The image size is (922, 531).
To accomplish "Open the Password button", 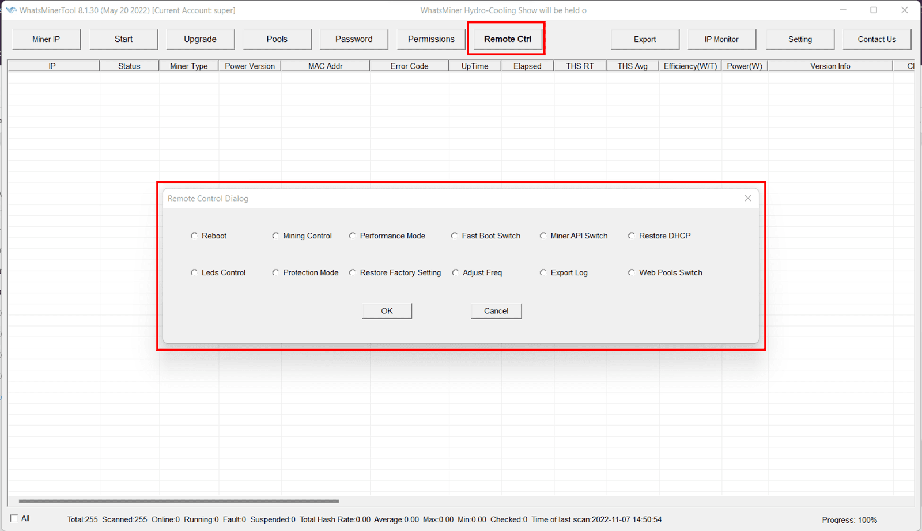I will 354,39.
